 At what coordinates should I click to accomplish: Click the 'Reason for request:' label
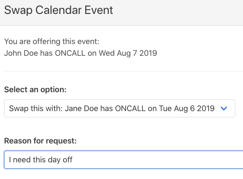point(40,141)
